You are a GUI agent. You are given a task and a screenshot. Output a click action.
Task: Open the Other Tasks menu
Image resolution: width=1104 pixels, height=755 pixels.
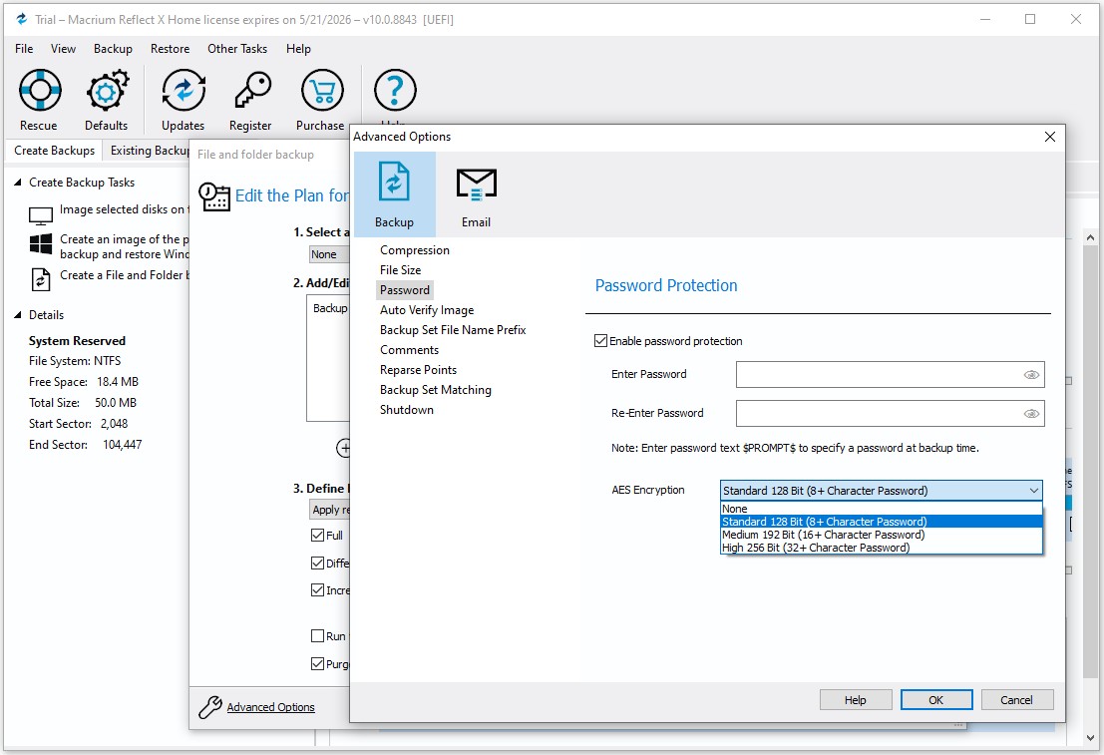[x=237, y=49]
